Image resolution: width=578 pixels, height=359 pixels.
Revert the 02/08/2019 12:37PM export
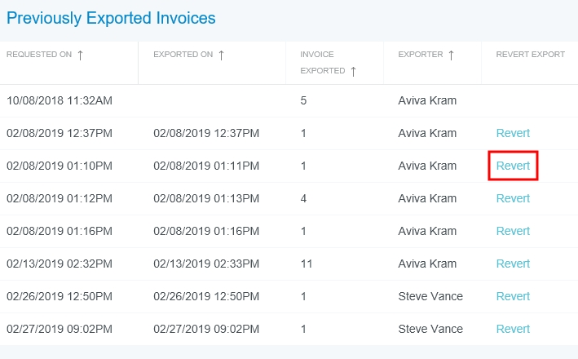point(513,133)
